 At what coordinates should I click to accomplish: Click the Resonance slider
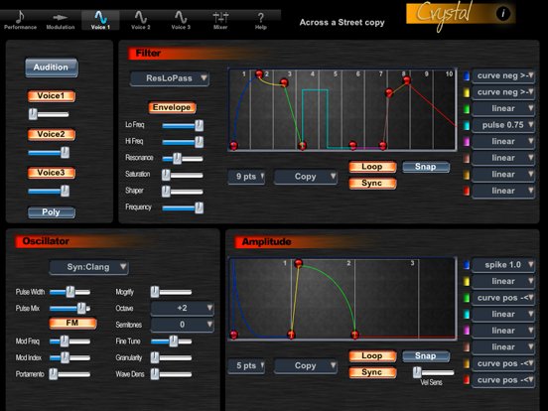point(183,158)
